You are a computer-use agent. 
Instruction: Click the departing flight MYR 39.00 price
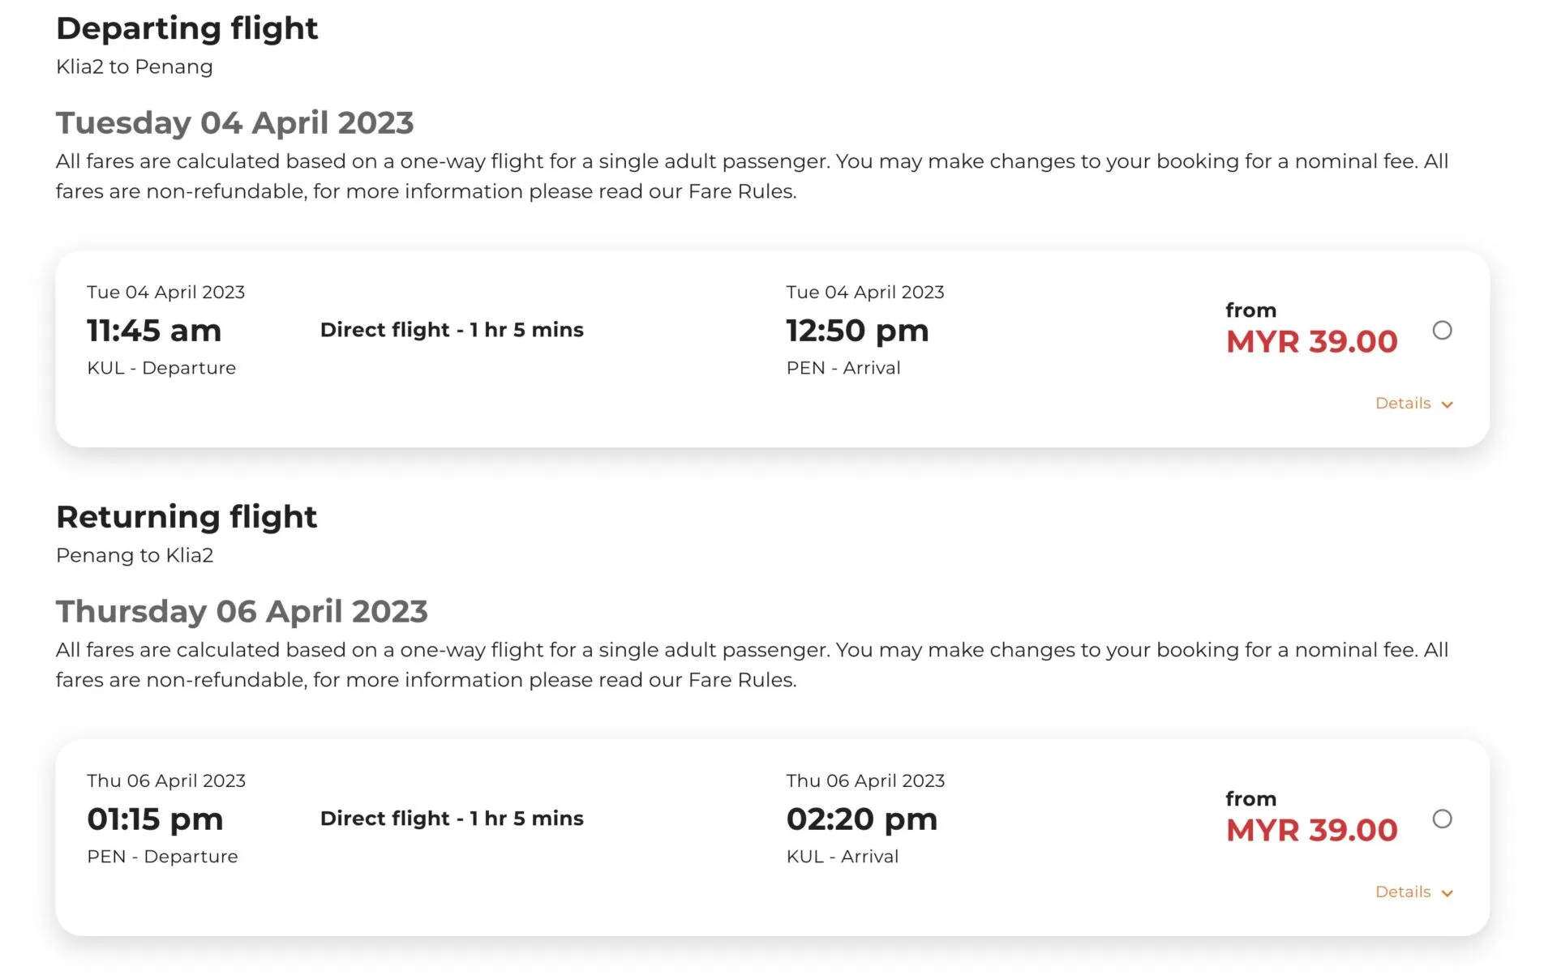pyautogui.click(x=1311, y=341)
